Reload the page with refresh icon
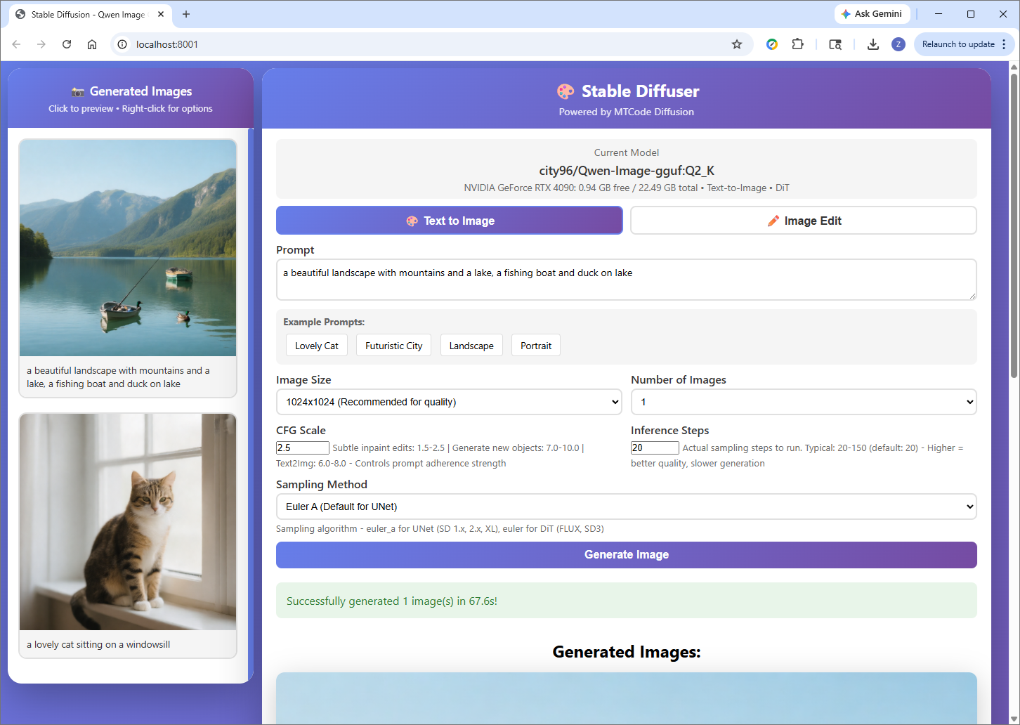Screen dimensions: 1020x725 [67, 44]
